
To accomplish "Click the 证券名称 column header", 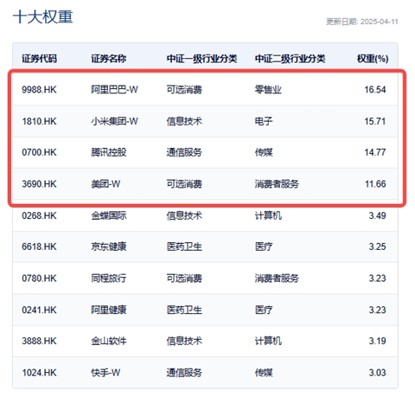I will click(109, 59).
